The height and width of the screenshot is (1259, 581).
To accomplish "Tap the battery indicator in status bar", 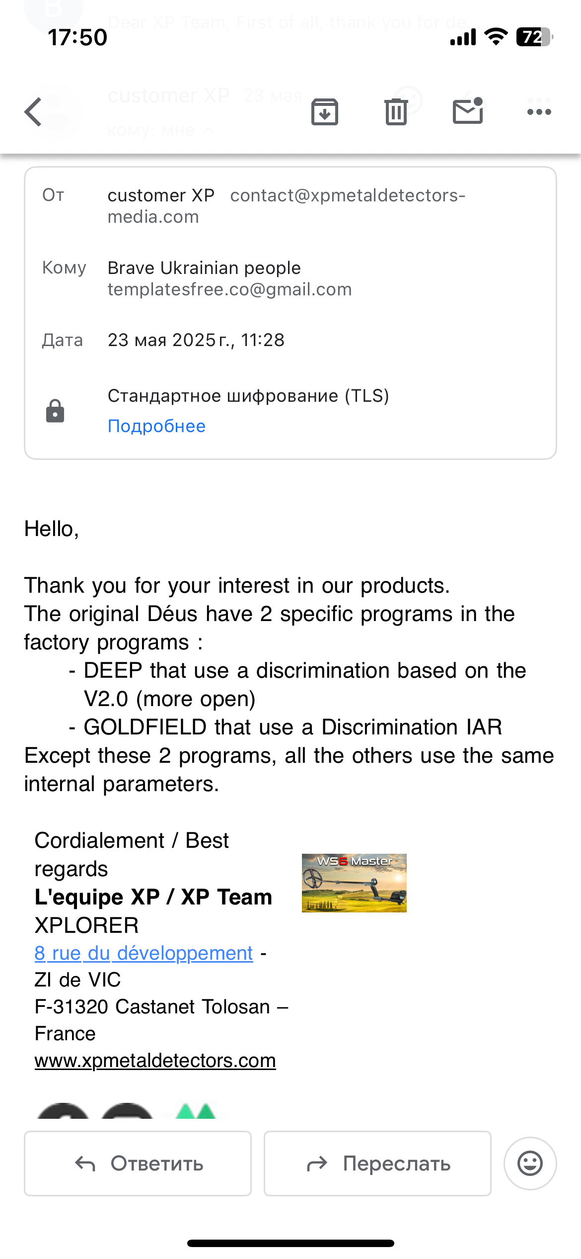I will pyautogui.click(x=534, y=37).
